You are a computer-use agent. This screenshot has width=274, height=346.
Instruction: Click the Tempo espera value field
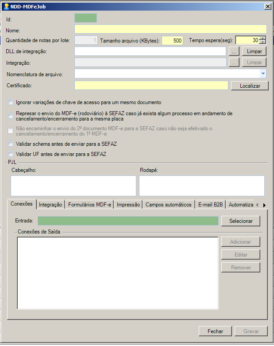[x=247, y=40]
